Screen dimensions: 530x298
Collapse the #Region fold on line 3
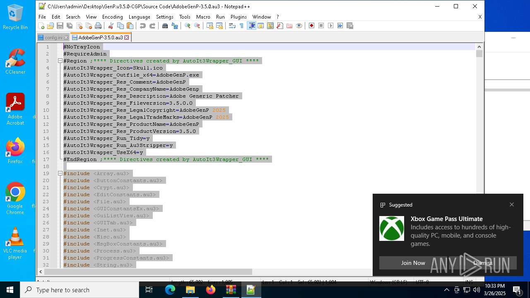tap(60, 61)
